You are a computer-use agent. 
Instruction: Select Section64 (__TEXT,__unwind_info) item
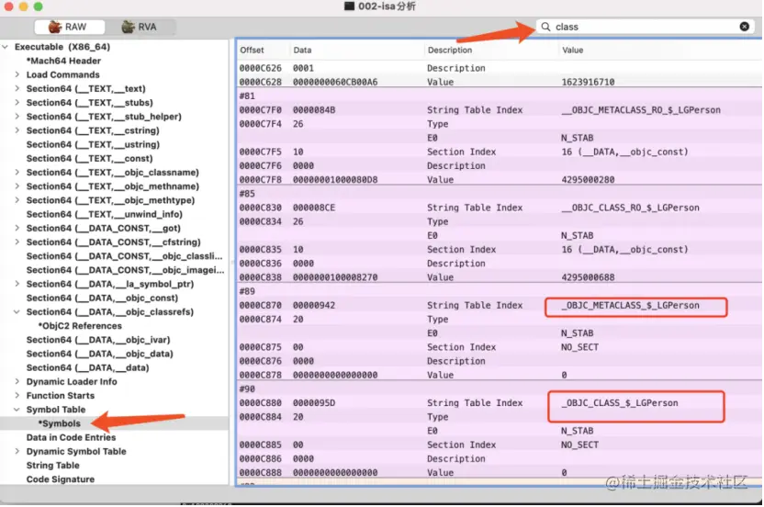[105, 215]
